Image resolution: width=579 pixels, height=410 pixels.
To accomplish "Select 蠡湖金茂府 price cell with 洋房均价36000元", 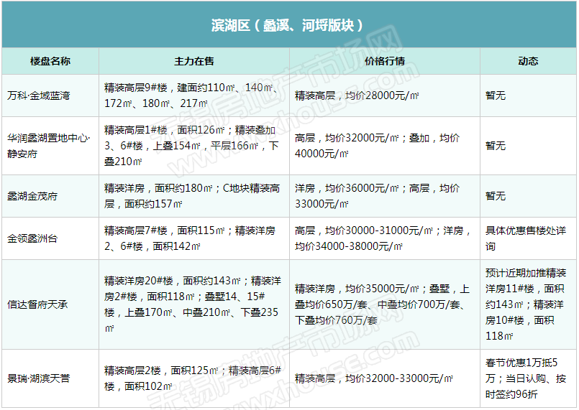I will (378, 196).
